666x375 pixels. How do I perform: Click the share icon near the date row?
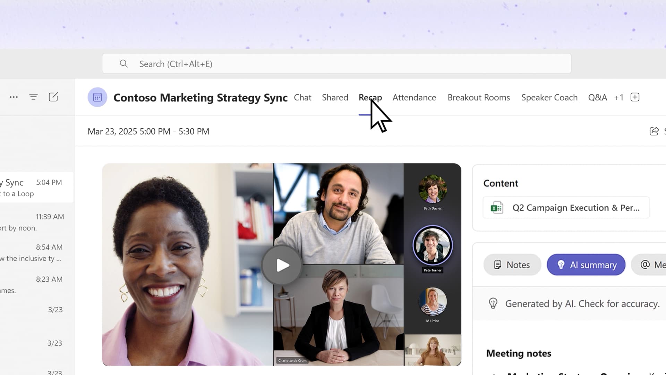(x=654, y=131)
